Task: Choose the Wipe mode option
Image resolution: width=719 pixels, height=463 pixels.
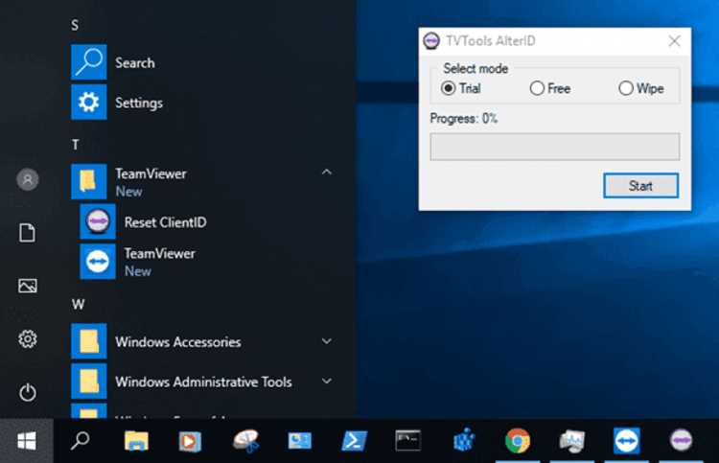Action: (x=625, y=88)
